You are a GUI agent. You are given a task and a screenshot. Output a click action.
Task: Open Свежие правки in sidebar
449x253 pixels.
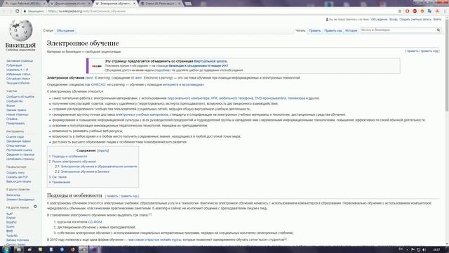point(16,110)
